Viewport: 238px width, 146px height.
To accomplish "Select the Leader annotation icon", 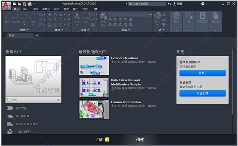I will [x=93, y=20].
